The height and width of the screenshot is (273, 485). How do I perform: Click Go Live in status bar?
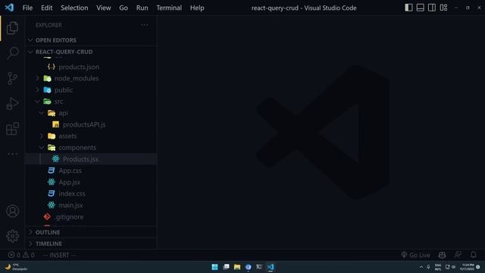coord(415,255)
